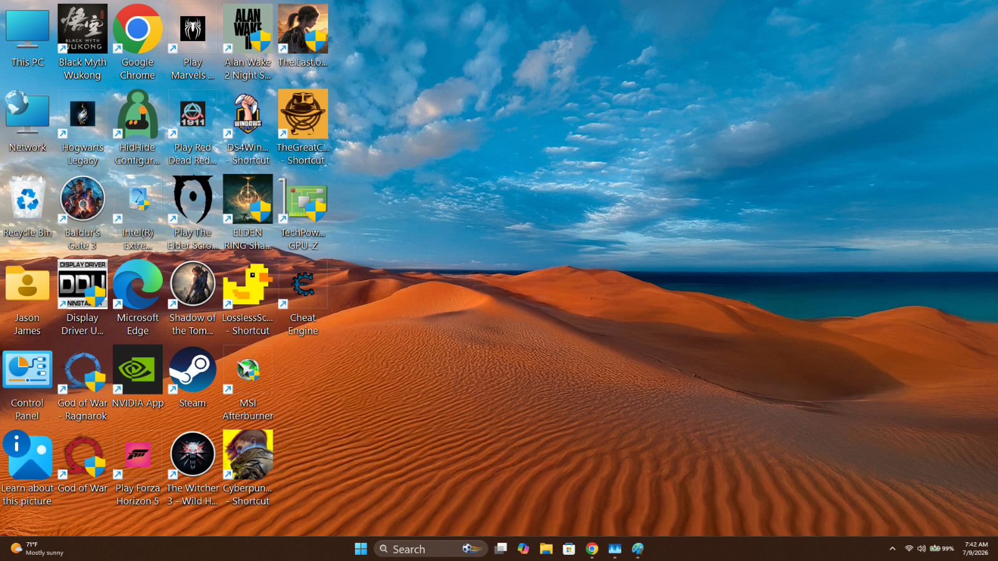Click the taskbar Search box
This screenshot has width=998, height=561.
pos(430,549)
